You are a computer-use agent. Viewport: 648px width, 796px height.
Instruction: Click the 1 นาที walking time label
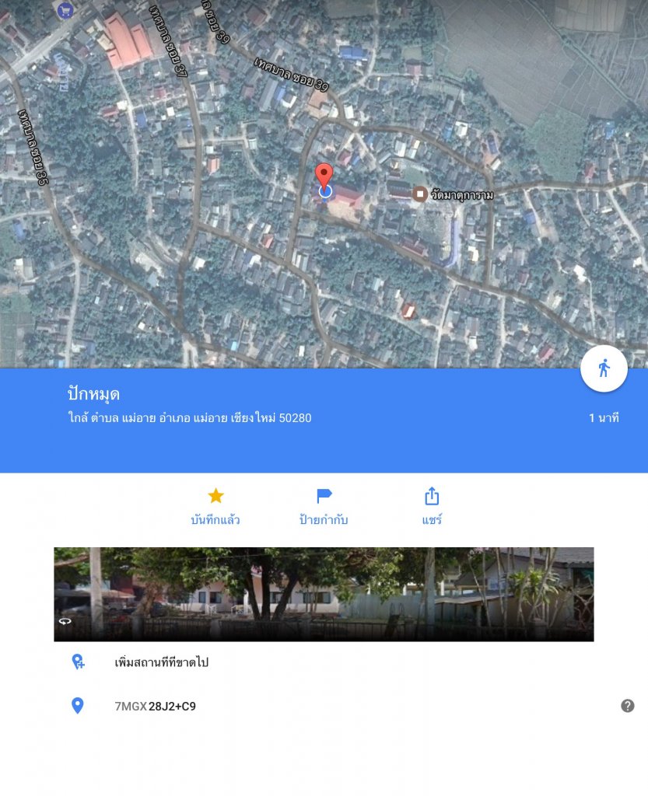point(604,417)
